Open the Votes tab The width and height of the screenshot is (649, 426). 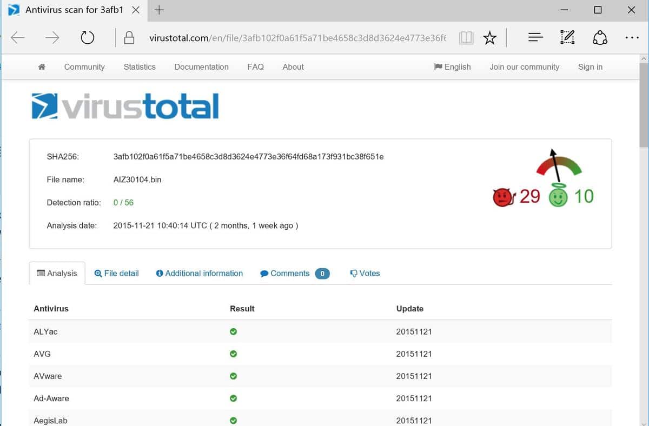coord(365,274)
